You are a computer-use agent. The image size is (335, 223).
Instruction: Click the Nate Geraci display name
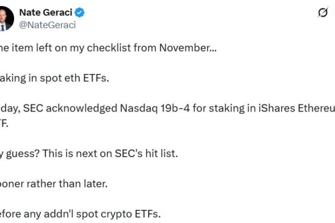click(x=46, y=13)
